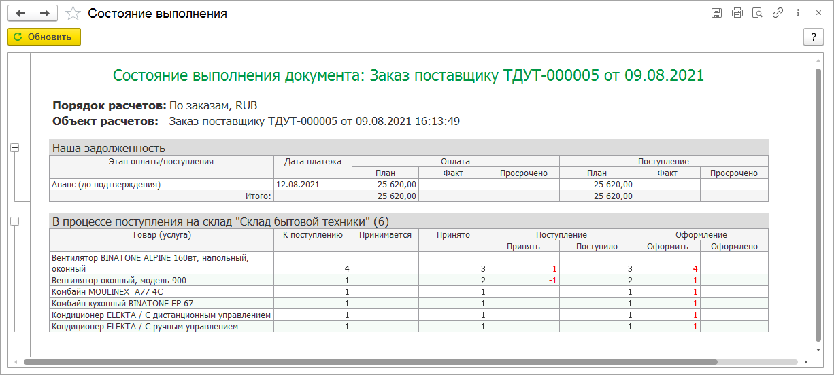
Task: Click the Обновить button
Action: 44,37
